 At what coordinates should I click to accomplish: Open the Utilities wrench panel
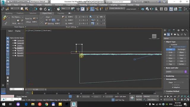(187, 30)
